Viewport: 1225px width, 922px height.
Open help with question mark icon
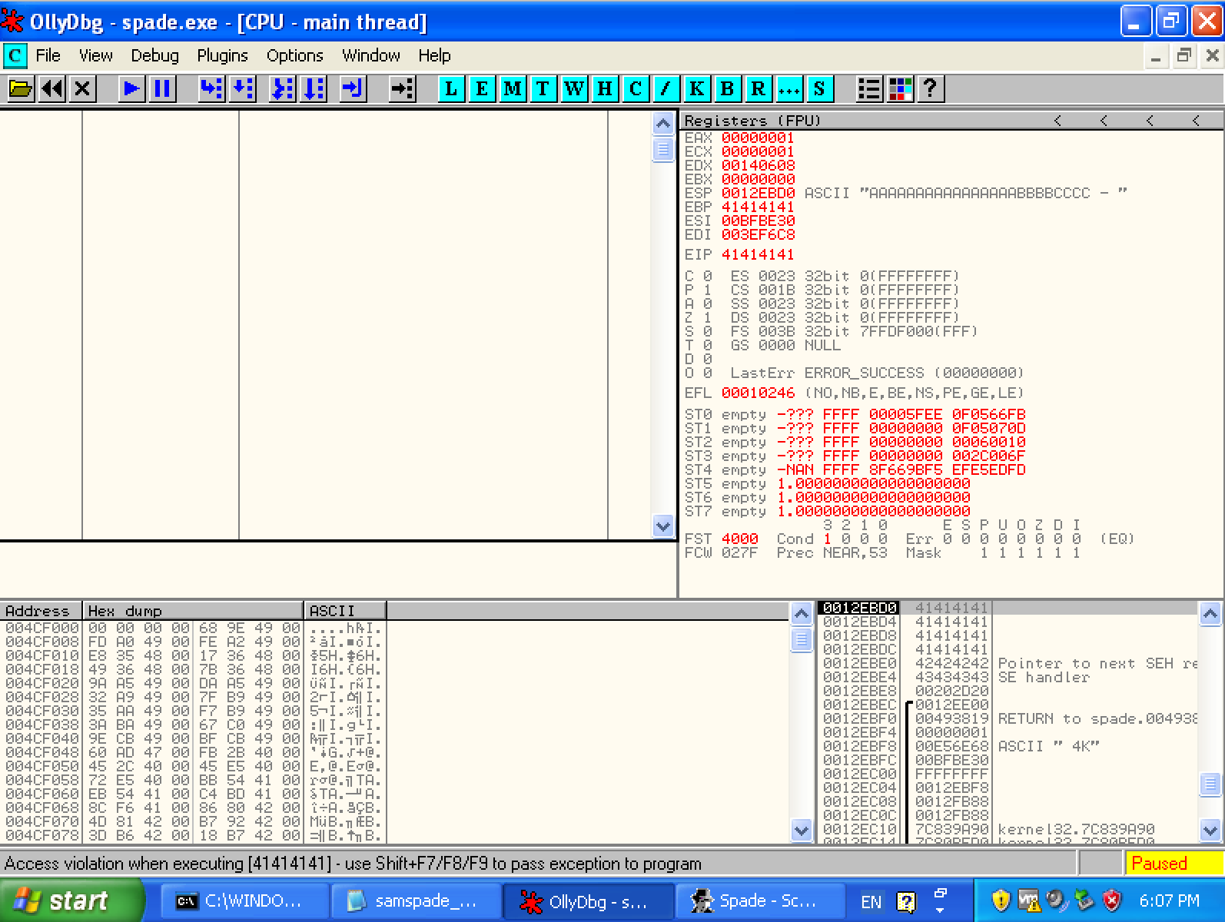(x=931, y=89)
